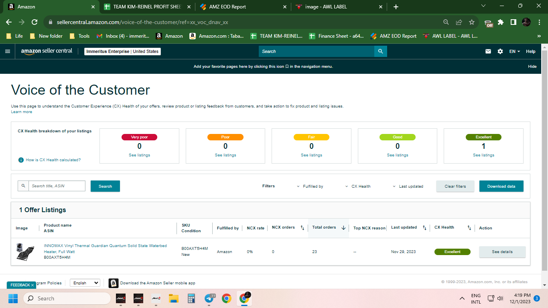
Task: Click the magnifier button beside top Search bar
Action: [x=380, y=51]
